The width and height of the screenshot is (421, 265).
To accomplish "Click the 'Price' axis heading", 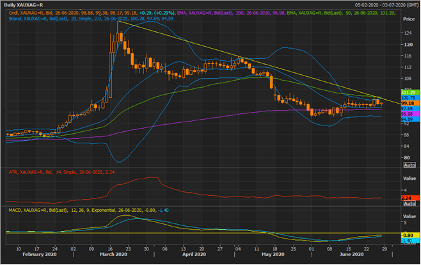I will click(409, 19).
